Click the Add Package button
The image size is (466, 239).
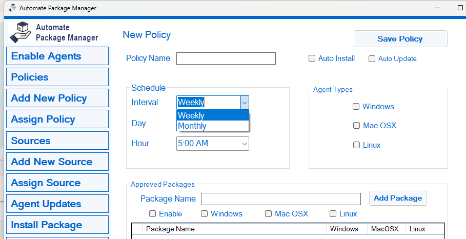(x=398, y=198)
